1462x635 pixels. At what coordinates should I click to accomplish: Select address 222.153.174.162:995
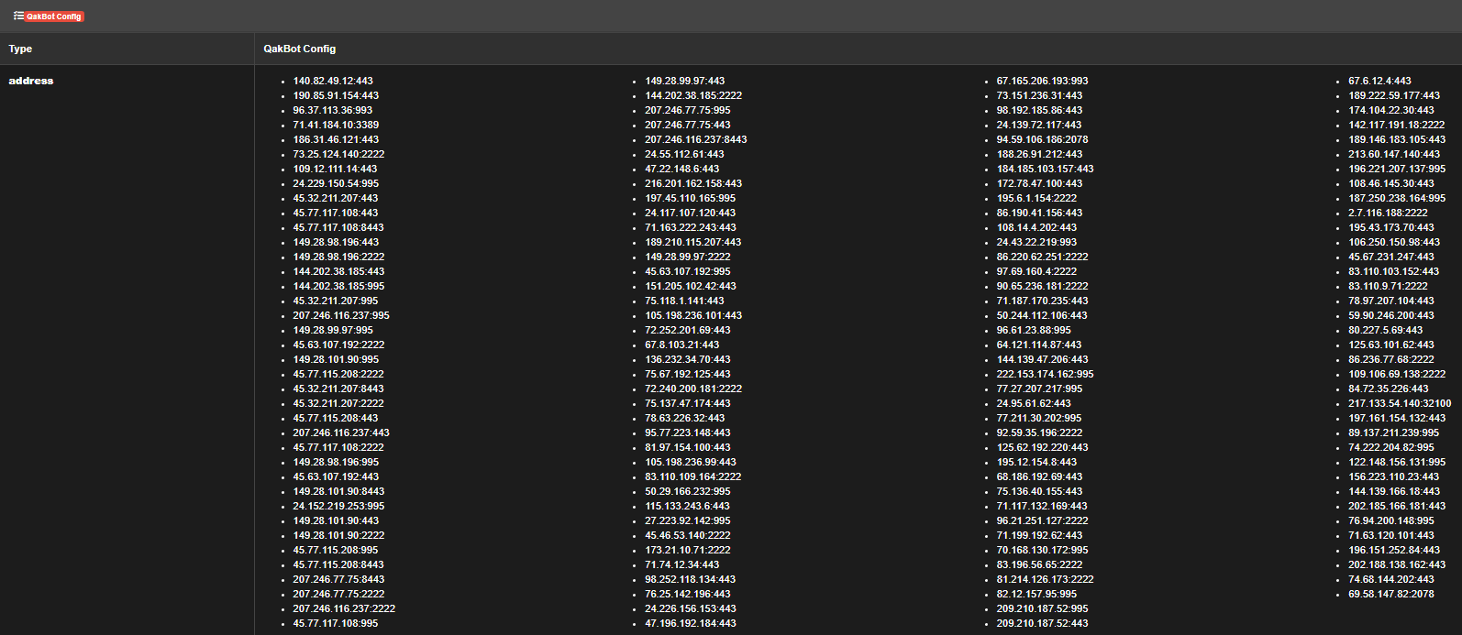(x=1046, y=374)
